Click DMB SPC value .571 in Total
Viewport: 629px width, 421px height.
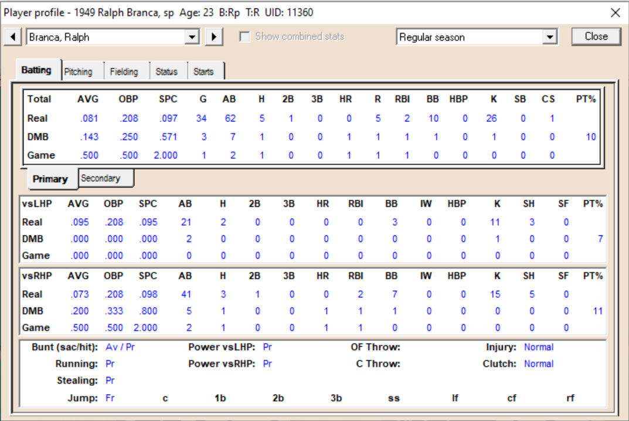[x=168, y=137]
